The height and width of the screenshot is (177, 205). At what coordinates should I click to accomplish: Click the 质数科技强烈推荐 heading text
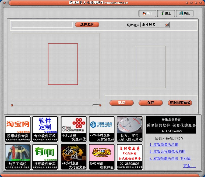(169, 138)
